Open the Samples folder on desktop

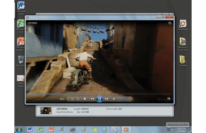(183, 61)
